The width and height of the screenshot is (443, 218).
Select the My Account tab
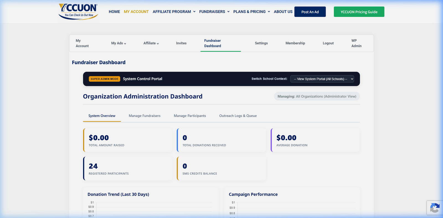pos(82,43)
